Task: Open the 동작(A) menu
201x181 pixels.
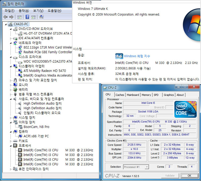Action: pyautogui.click(x=24, y=11)
